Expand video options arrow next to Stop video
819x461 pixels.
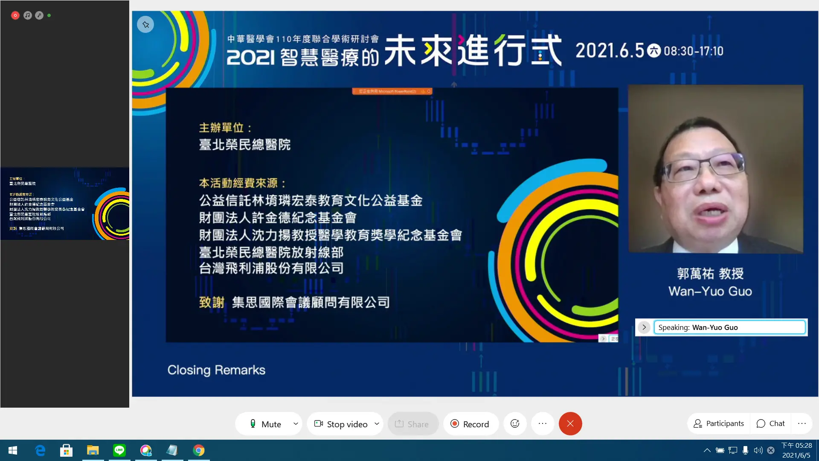point(377,423)
